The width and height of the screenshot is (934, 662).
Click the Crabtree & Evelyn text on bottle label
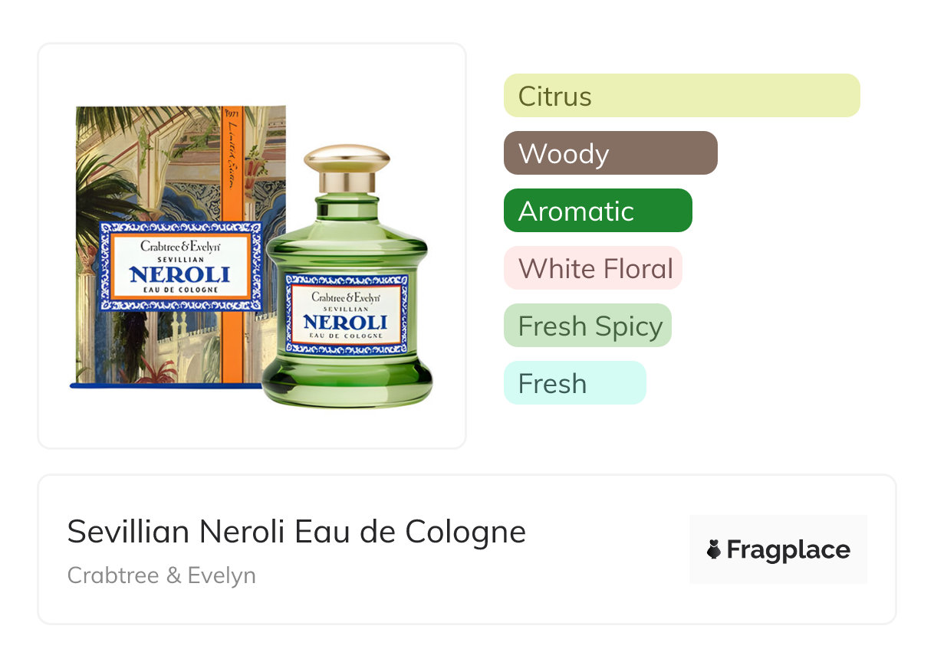(345, 296)
